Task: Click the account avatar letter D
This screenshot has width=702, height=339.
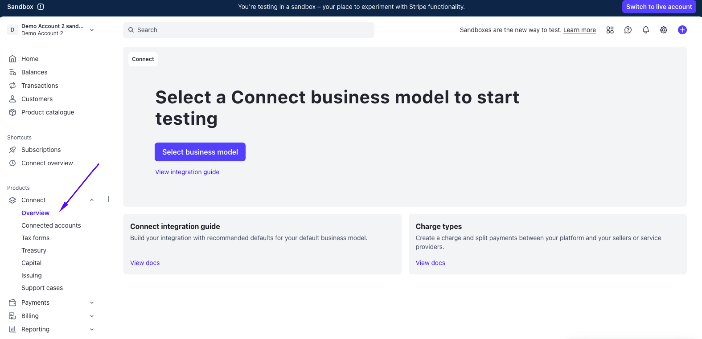Action: (x=12, y=30)
